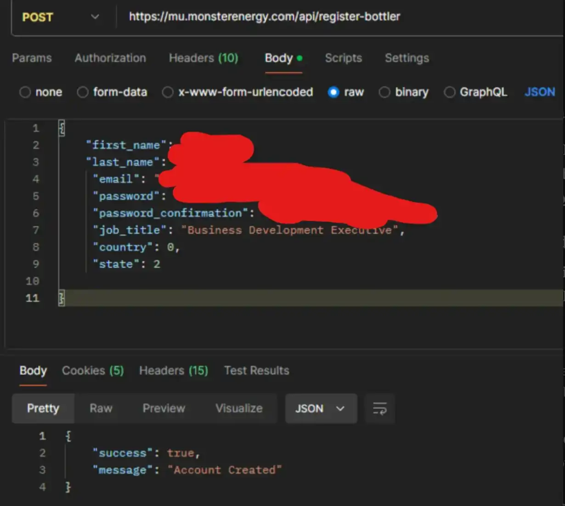Click the "email" key
This screenshot has width=565, height=506.
[x=116, y=179]
